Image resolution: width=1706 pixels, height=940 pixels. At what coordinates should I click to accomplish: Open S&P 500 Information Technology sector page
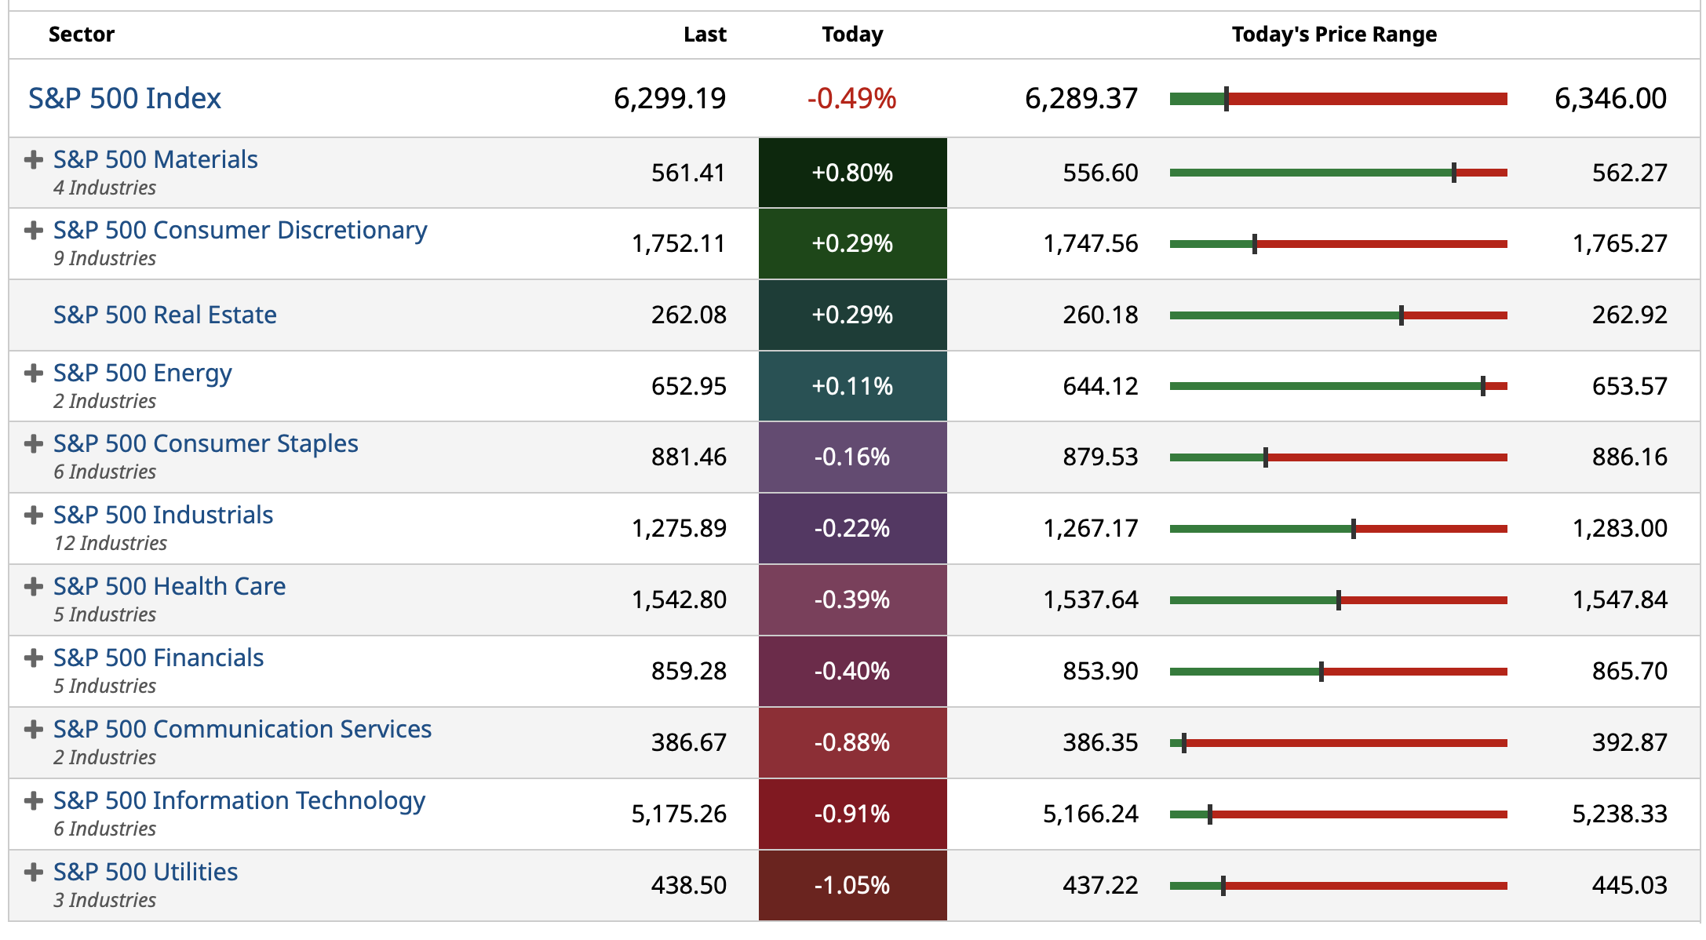[x=239, y=801]
